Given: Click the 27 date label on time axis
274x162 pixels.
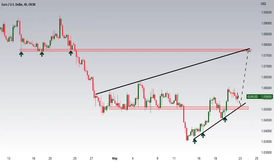Looking at the screenshot, I should point(91,158).
